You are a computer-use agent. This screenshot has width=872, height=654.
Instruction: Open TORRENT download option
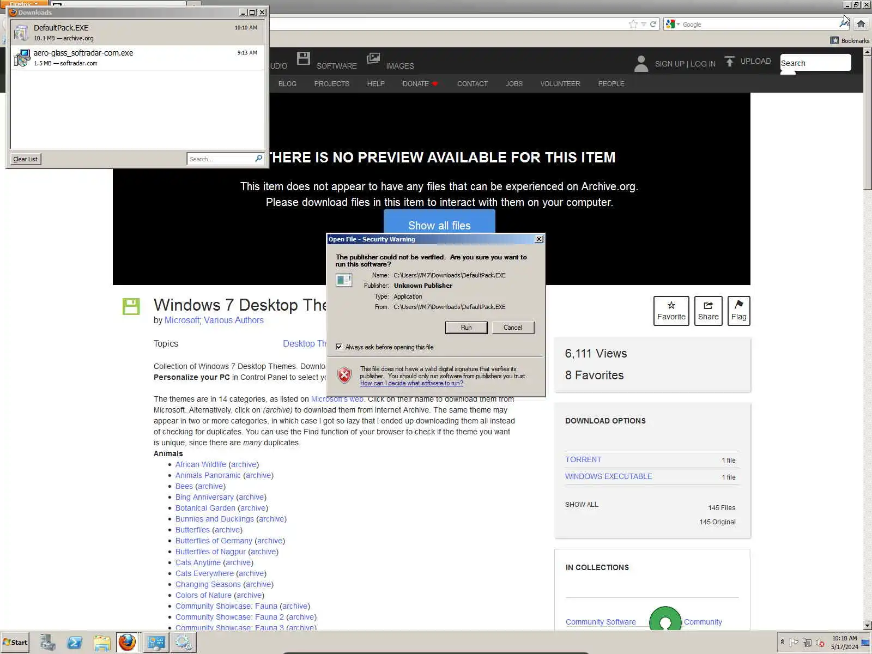coord(583,459)
